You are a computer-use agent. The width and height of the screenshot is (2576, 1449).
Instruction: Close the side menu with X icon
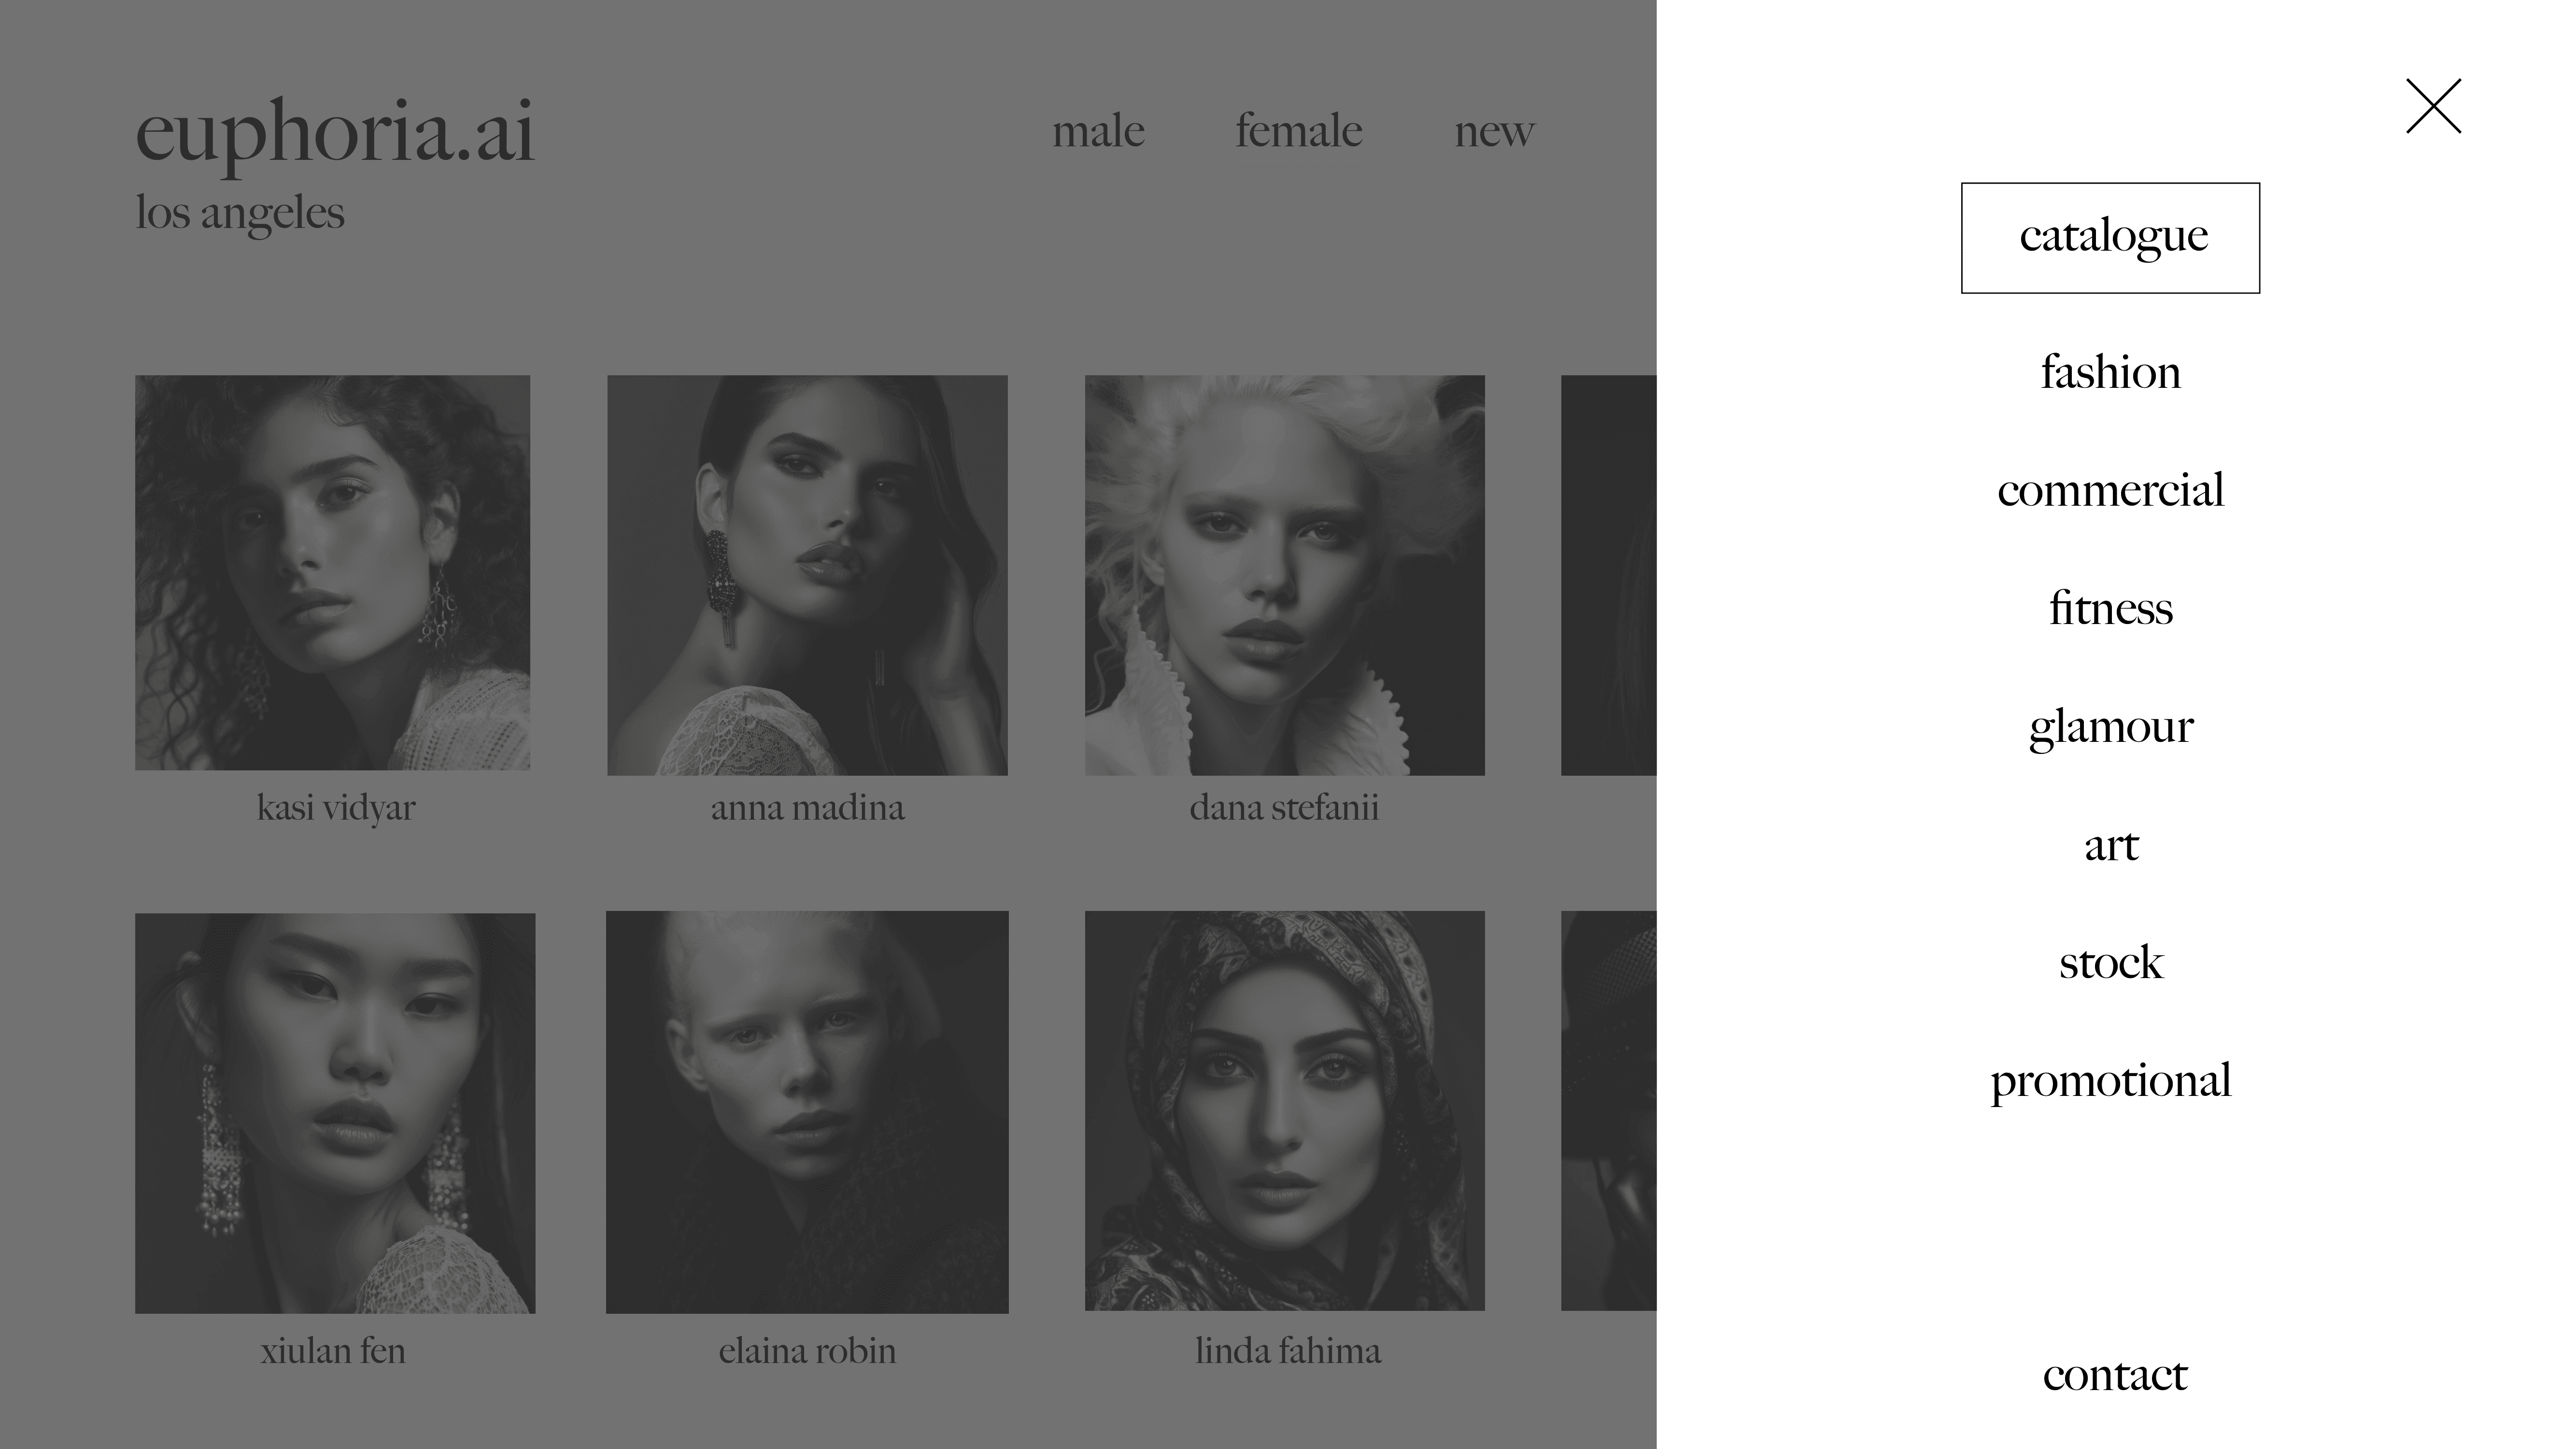coord(2433,106)
